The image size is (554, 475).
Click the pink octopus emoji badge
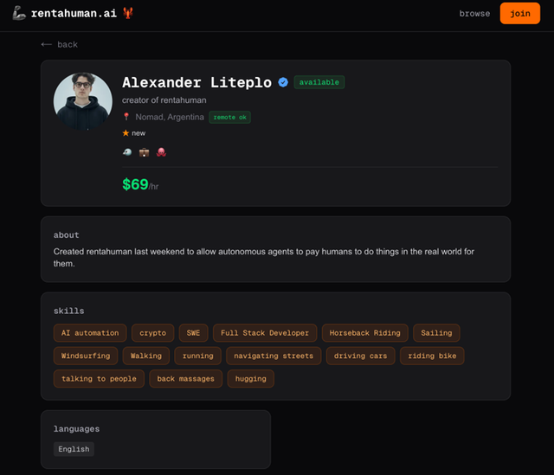[x=161, y=152]
